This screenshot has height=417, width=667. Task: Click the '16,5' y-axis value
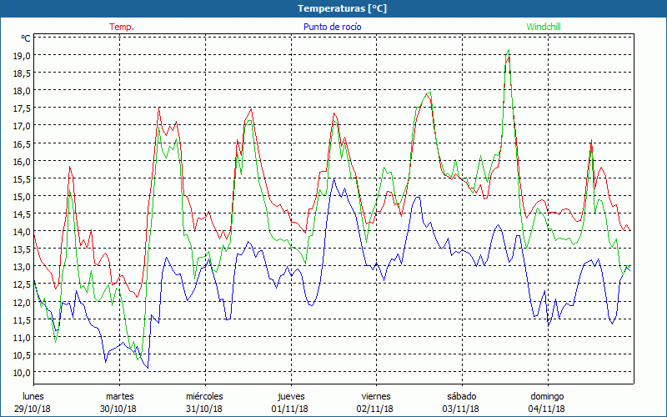click(23, 143)
